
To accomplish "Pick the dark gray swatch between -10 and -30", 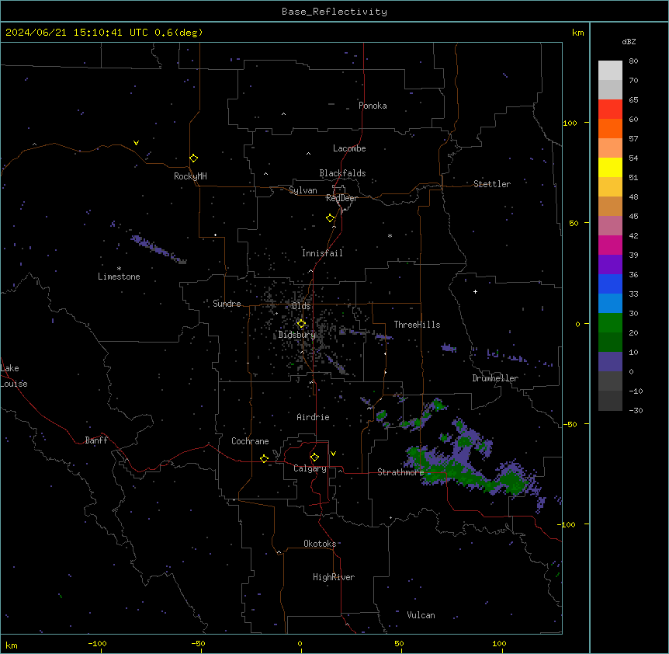I will point(610,401).
